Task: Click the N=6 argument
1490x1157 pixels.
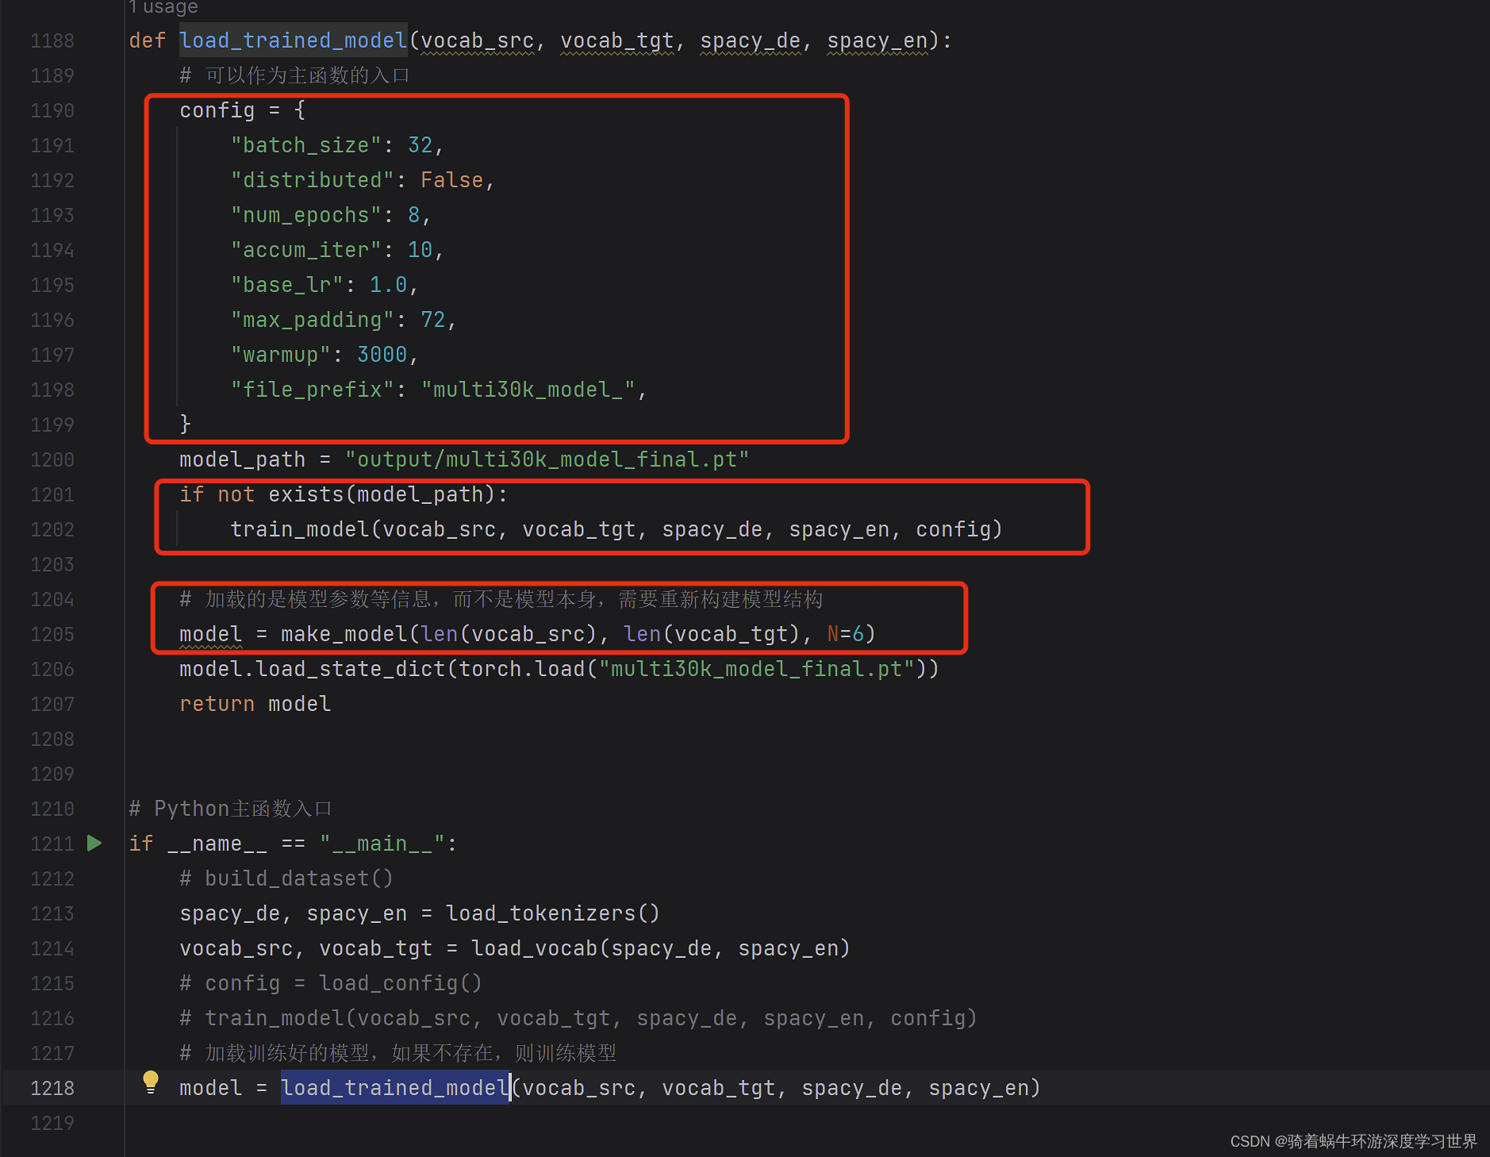Action: [x=845, y=634]
